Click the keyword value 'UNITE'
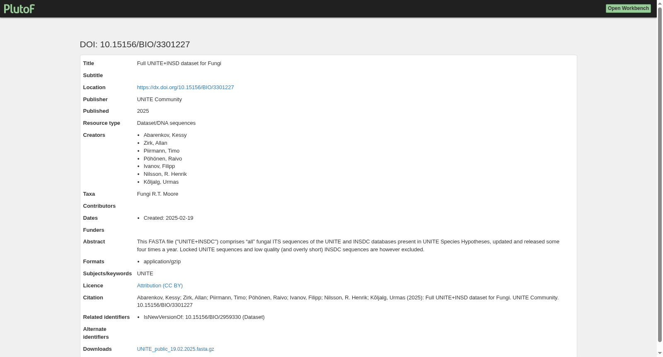The height and width of the screenshot is (357, 663). tap(145, 274)
